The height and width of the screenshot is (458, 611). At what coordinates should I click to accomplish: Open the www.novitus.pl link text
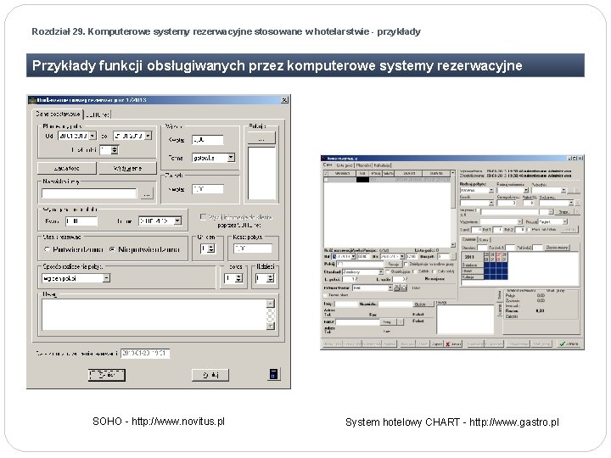178,421
